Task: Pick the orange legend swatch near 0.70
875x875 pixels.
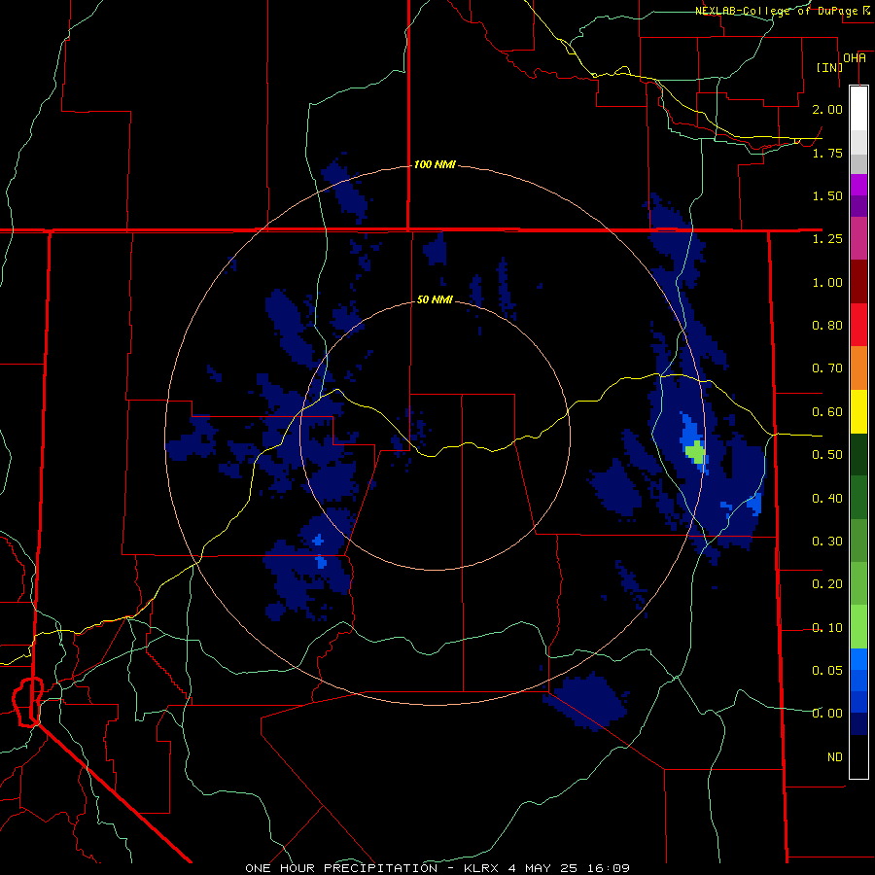Action: [858, 367]
